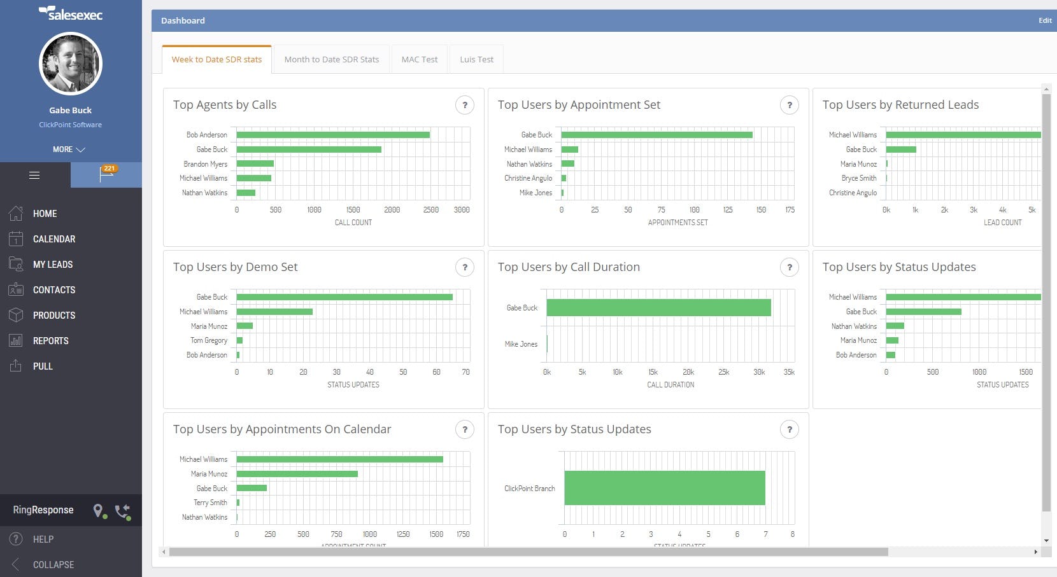Expand the MORE menu under profile

coord(69,149)
